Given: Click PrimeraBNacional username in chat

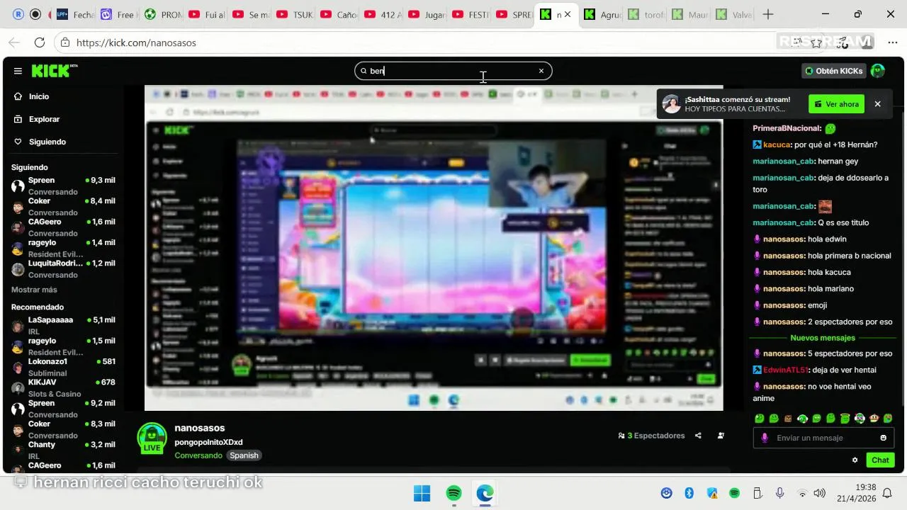Looking at the screenshot, I should (787, 128).
